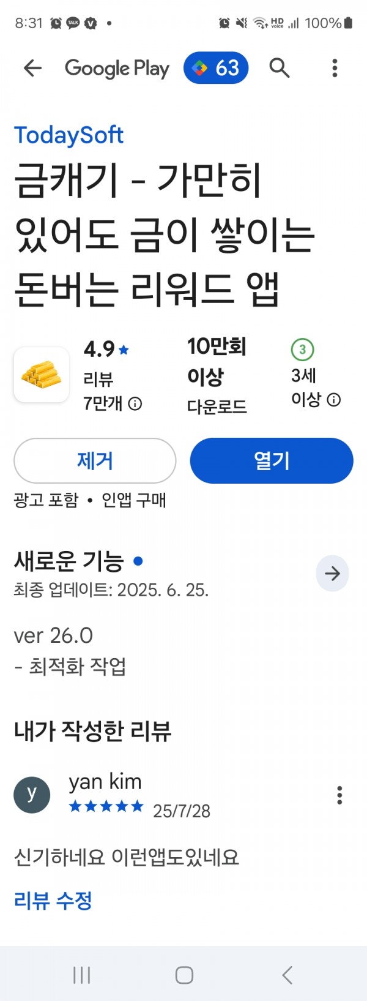The image size is (367, 1001).
Task: Open the search magnifier icon
Action: click(x=280, y=68)
